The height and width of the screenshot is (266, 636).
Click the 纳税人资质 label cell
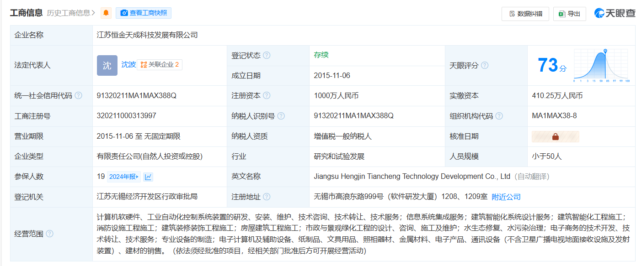point(268,136)
